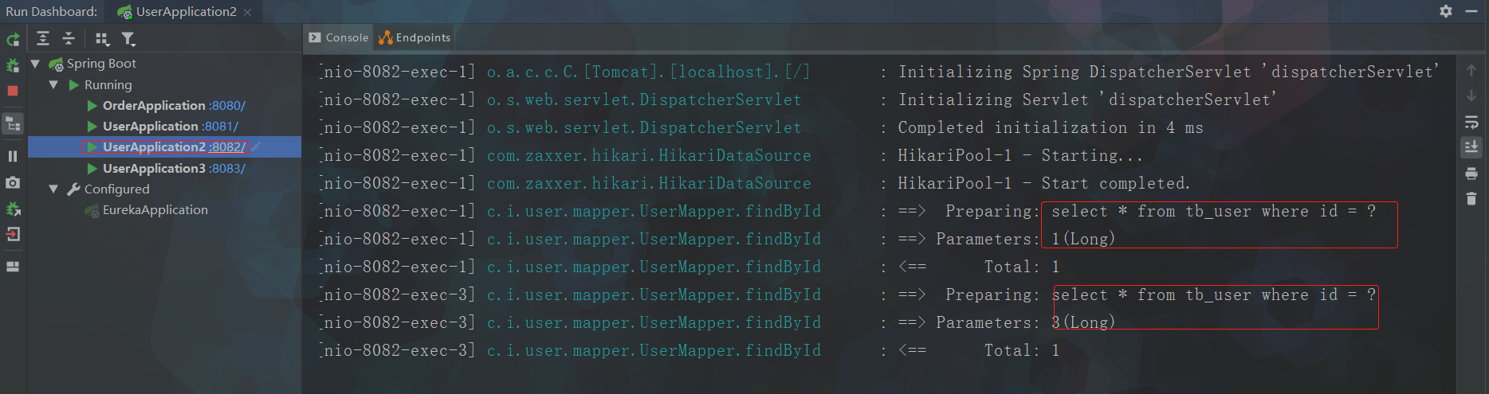This screenshot has width=1489, height=394.
Task: Collapse the Spring Boot tree node
Action: point(35,64)
